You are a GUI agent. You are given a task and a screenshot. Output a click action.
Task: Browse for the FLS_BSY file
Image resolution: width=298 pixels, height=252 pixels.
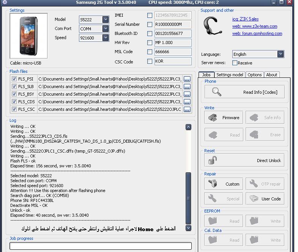pos(187,94)
